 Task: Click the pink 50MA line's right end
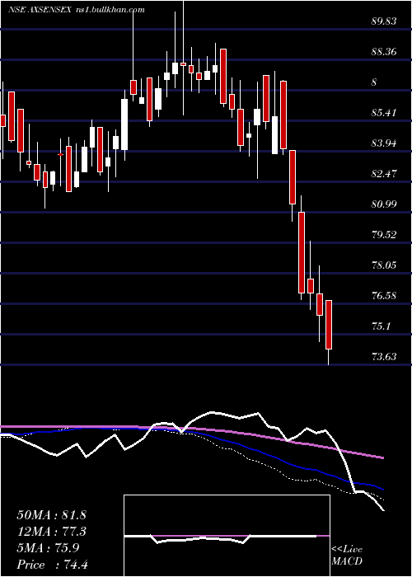(382, 457)
